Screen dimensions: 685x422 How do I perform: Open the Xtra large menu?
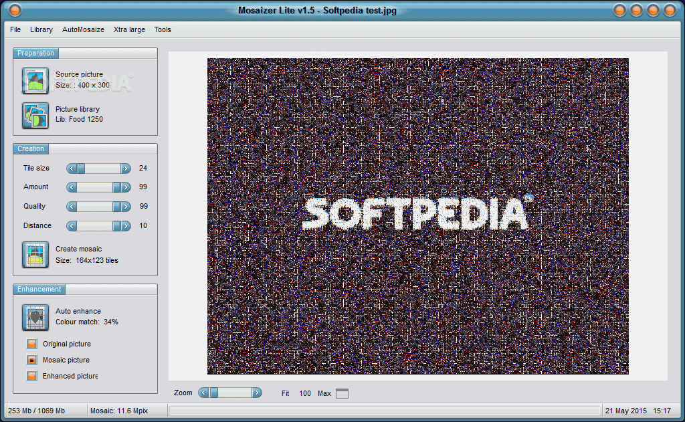129,29
